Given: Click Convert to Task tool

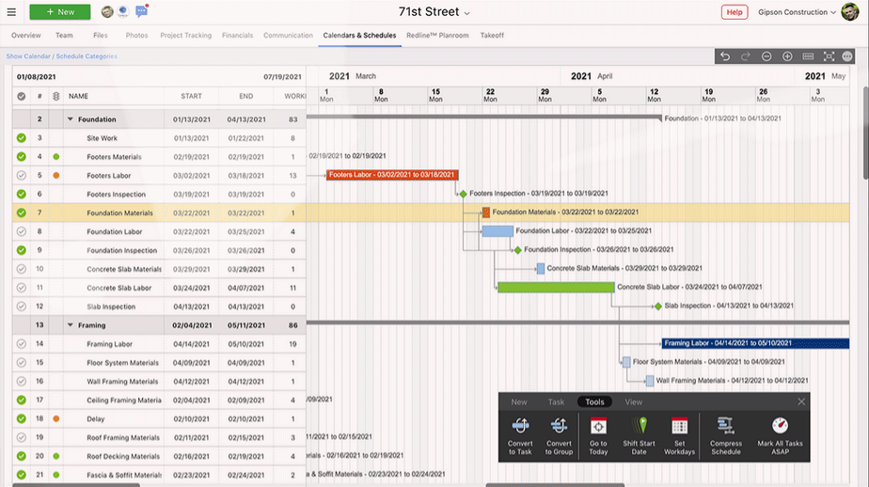Looking at the screenshot, I should [x=520, y=436].
